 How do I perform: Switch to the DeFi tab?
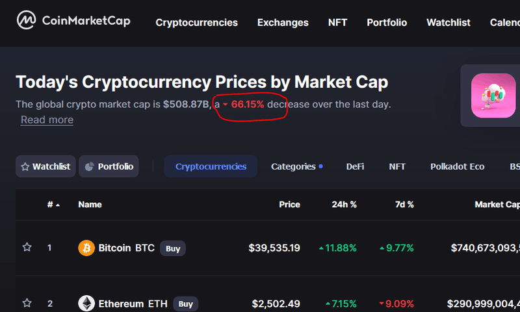pyautogui.click(x=355, y=166)
